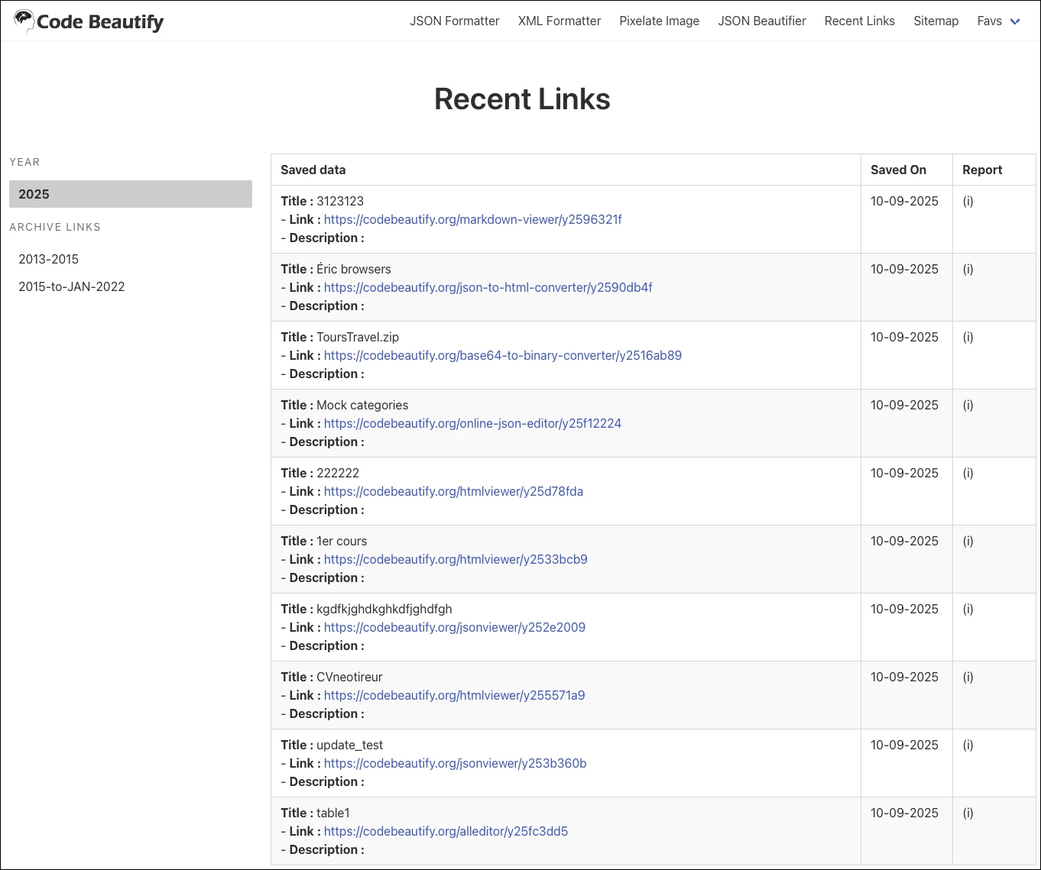Expand the Favs dropdown menu
The width and height of the screenshot is (1041, 870).
(x=998, y=21)
